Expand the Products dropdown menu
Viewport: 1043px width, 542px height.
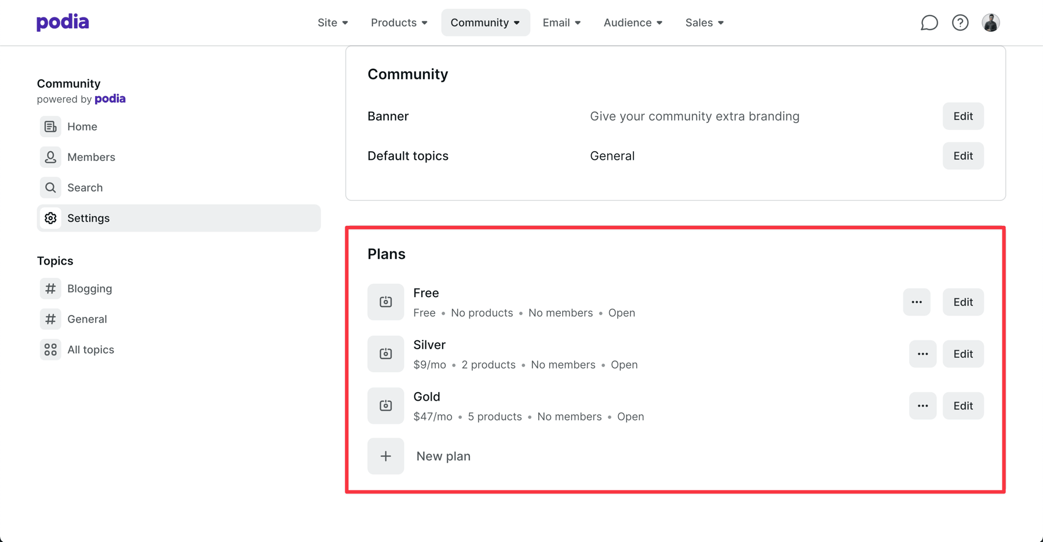399,23
